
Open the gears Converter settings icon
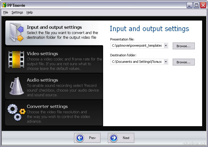pyautogui.click(x=16, y=112)
